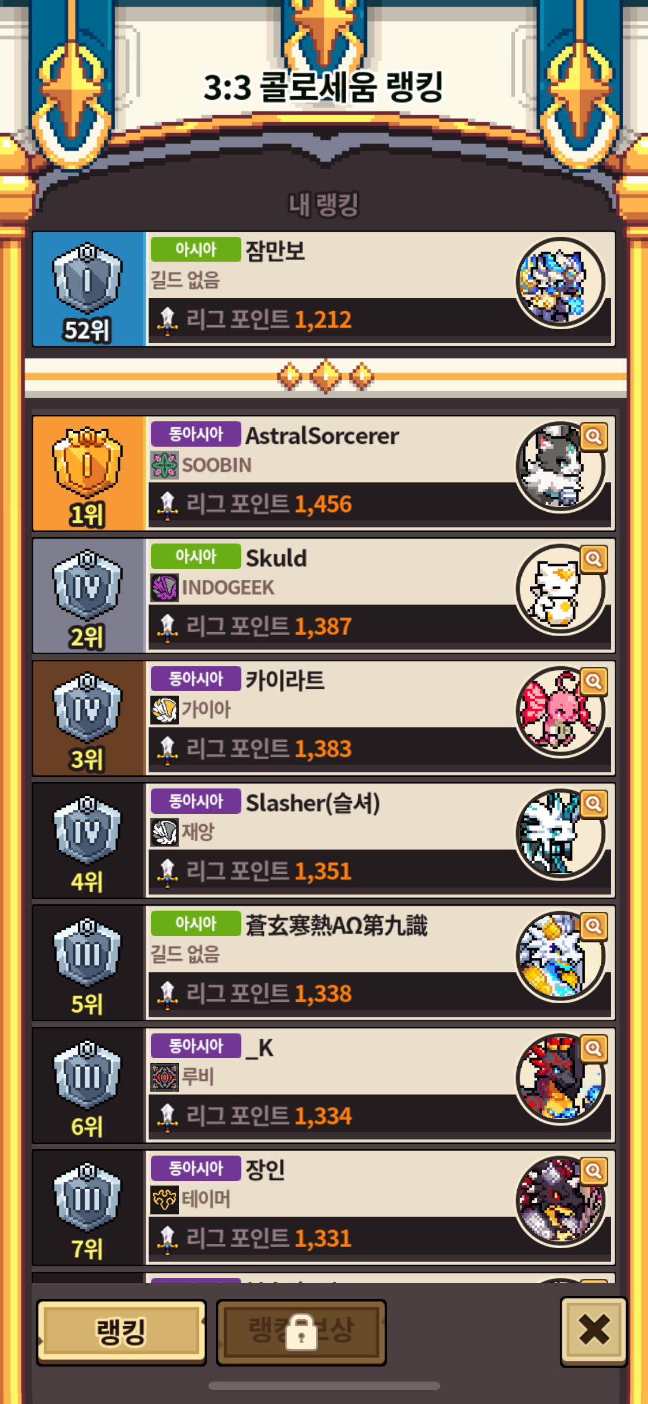Tap magnifier icon on Skuld's avatar
The image size is (648, 1404).
point(594,559)
